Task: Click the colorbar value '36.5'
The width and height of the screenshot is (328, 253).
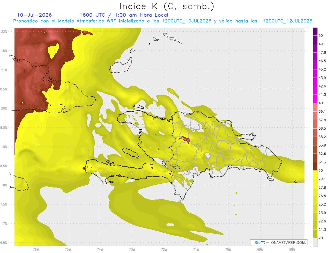Action: [322, 128]
